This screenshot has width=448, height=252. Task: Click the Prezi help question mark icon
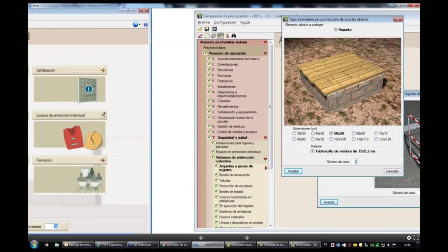tap(146, 25)
